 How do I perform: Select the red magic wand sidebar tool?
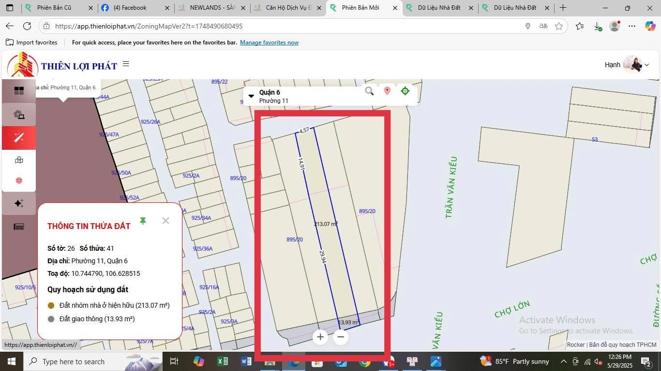click(19, 138)
